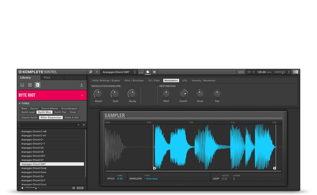The height and width of the screenshot is (195, 317).
Task: Open the Files tab
Action: click(47, 78)
